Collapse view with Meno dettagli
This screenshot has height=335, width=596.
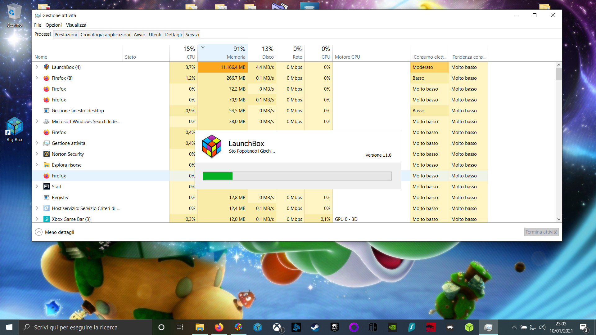pyautogui.click(x=55, y=232)
